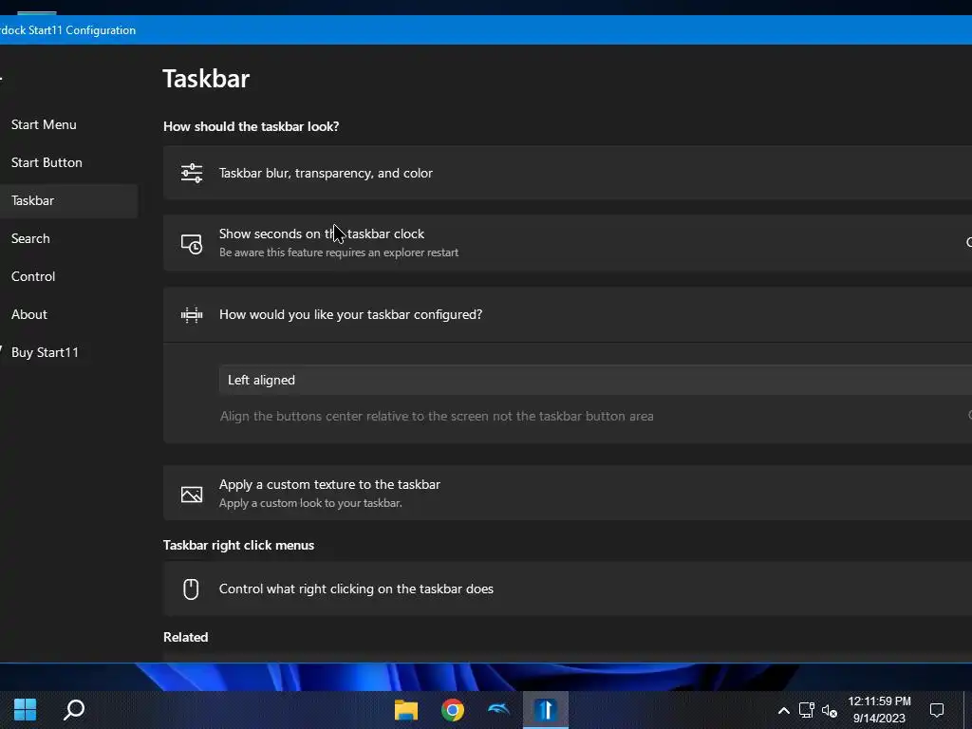972x729 pixels.
Task: Show hidden system tray icons
Action: click(x=783, y=710)
